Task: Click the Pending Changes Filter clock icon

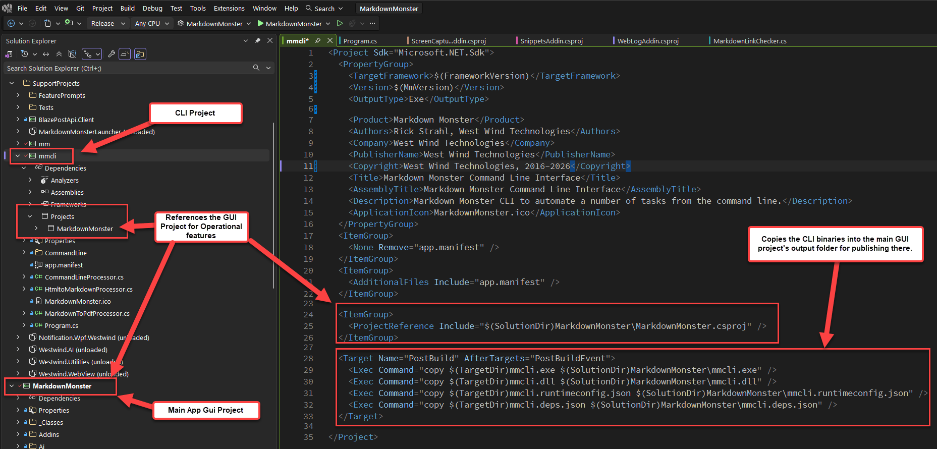Action: [x=24, y=54]
